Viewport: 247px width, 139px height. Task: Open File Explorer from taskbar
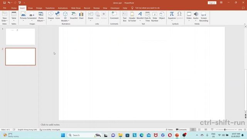coord(120,135)
